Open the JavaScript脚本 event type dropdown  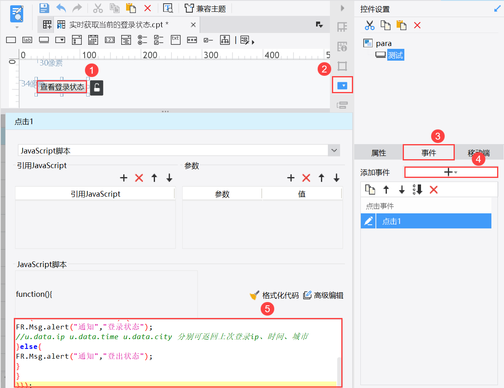(x=334, y=150)
